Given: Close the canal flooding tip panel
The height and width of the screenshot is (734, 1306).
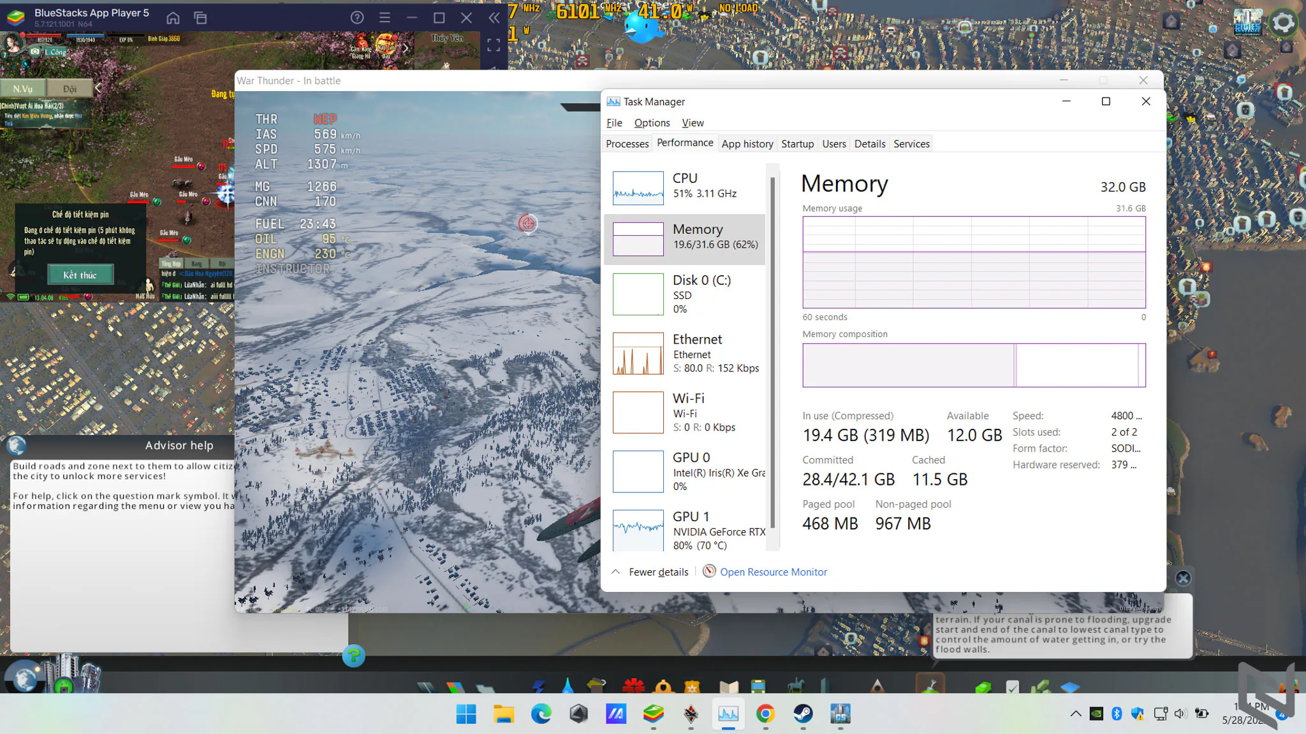Looking at the screenshot, I should [1183, 578].
